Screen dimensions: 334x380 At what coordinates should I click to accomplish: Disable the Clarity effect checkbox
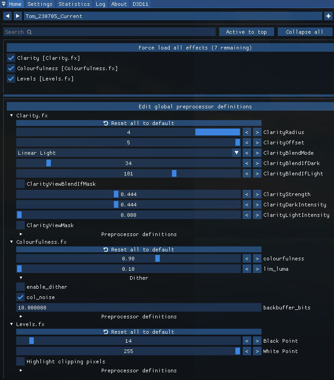tap(11, 58)
